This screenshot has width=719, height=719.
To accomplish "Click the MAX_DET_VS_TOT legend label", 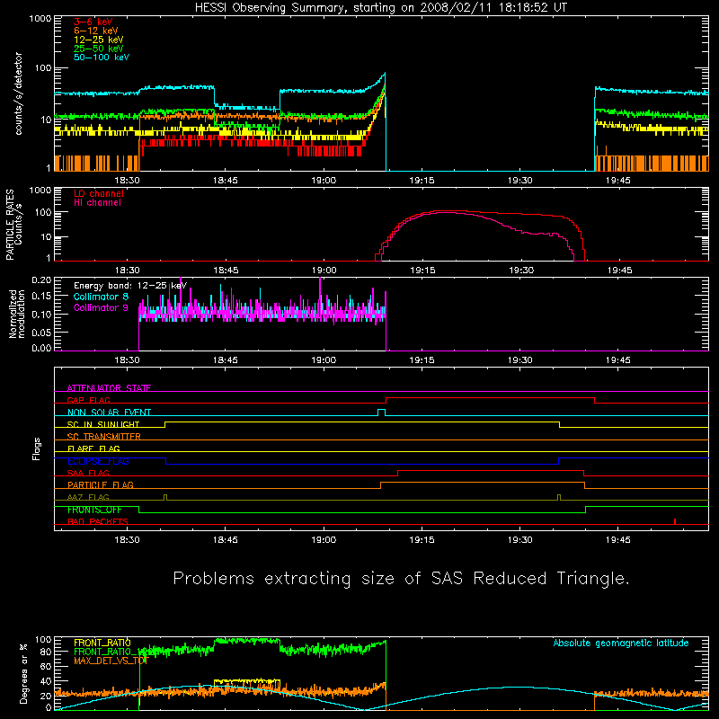I will (x=111, y=661).
